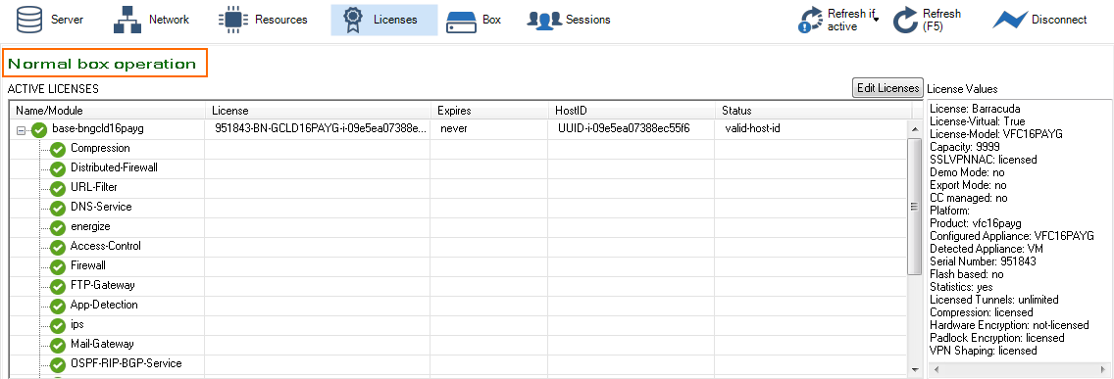Screen dimensions: 1114x379
Task: Open the Refresh if active dropdown arrow
Action: tap(877, 20)
